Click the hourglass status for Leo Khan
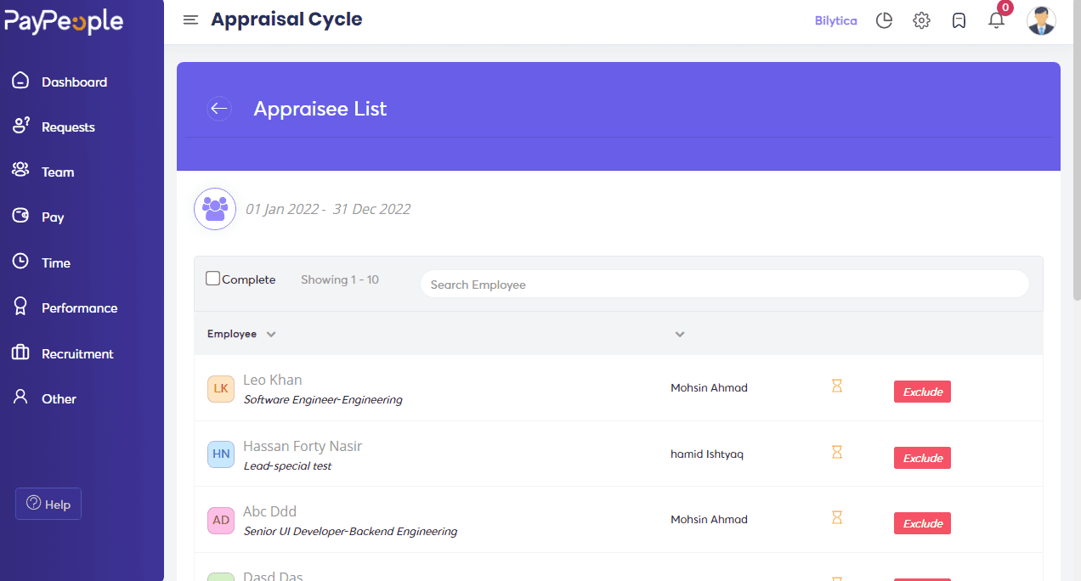Image resolution: width=1081 pixels, height=581 pixels. tap(837, 386)
